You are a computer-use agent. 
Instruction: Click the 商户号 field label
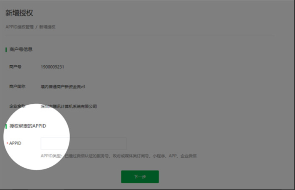(15, 67)
